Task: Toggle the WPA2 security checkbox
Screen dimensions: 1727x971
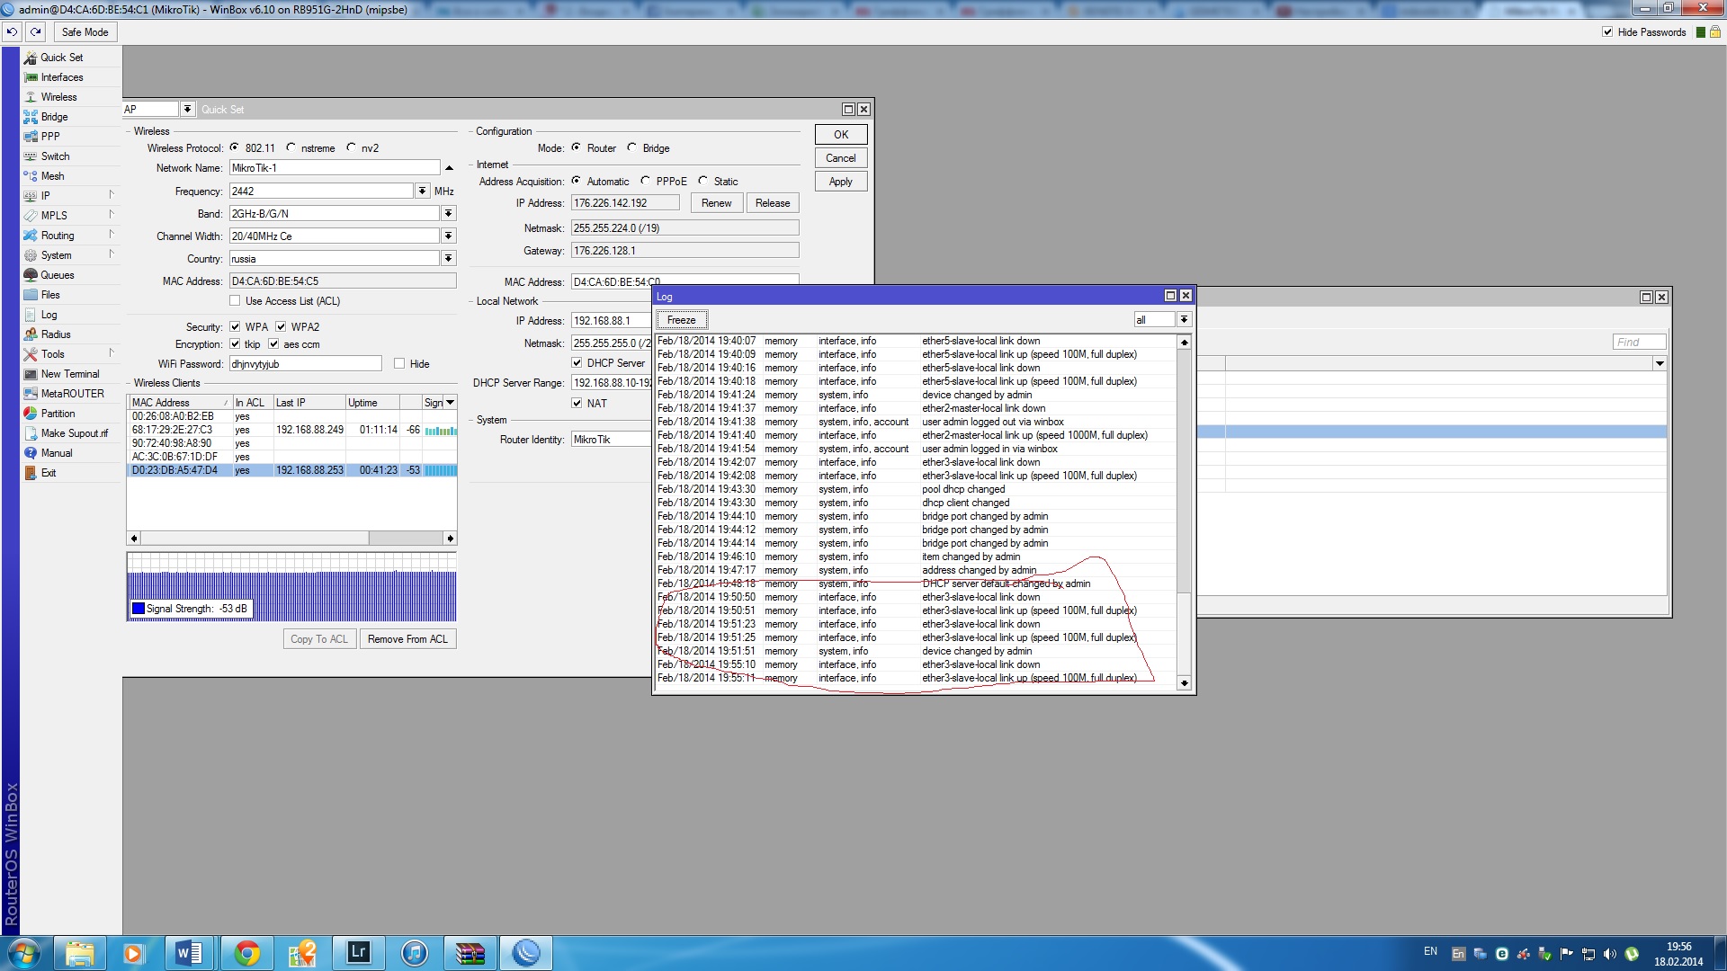Action: [x=281, y=326]
